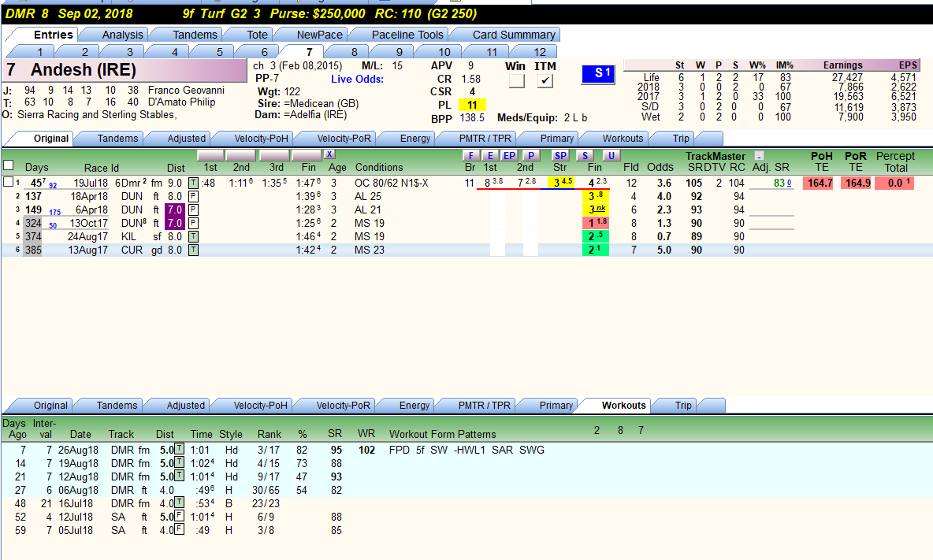Viewport: 933px width, 560px height.
Task: Click the T surface icon in 19Jul18 paceline
Action: 193,183
